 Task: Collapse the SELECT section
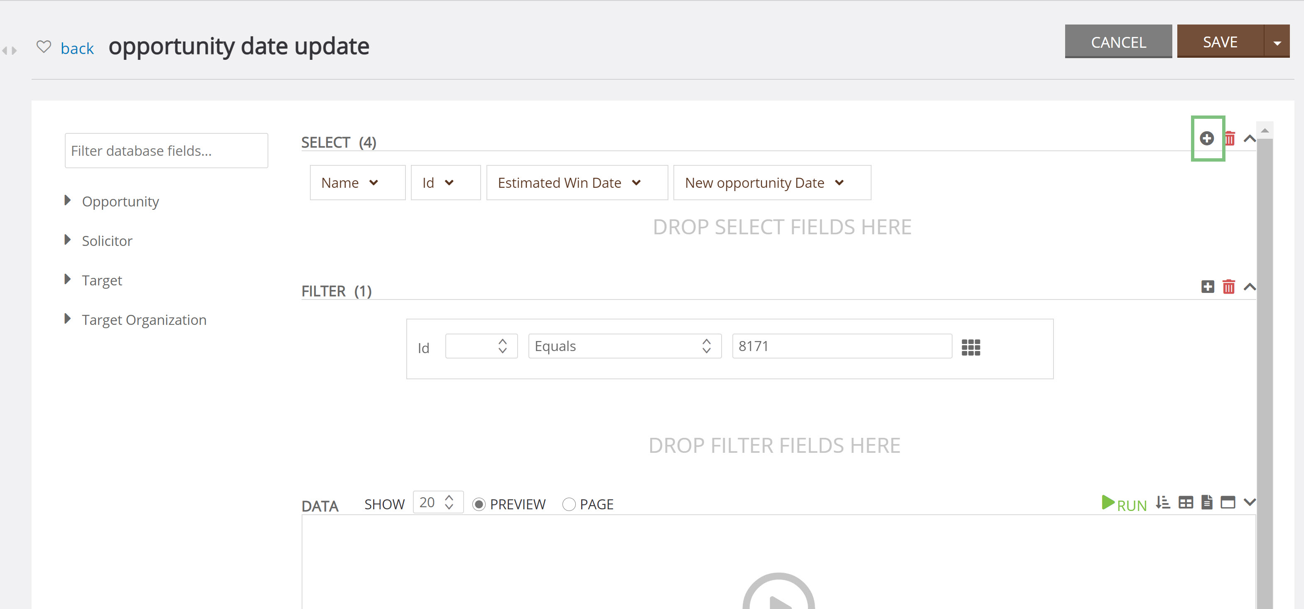(1249, 138)
